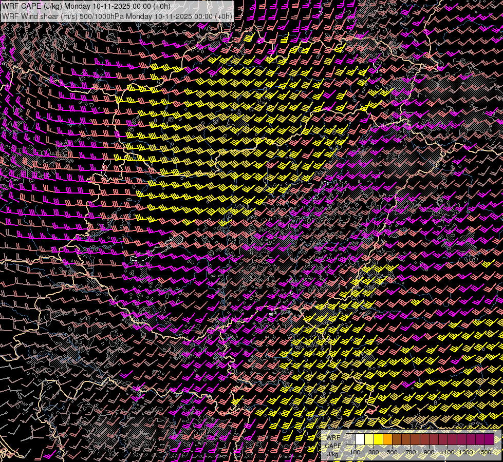This screenshot has width=503, height=462.
Task: Select the 1300 legend tick label
Action: 466,452
